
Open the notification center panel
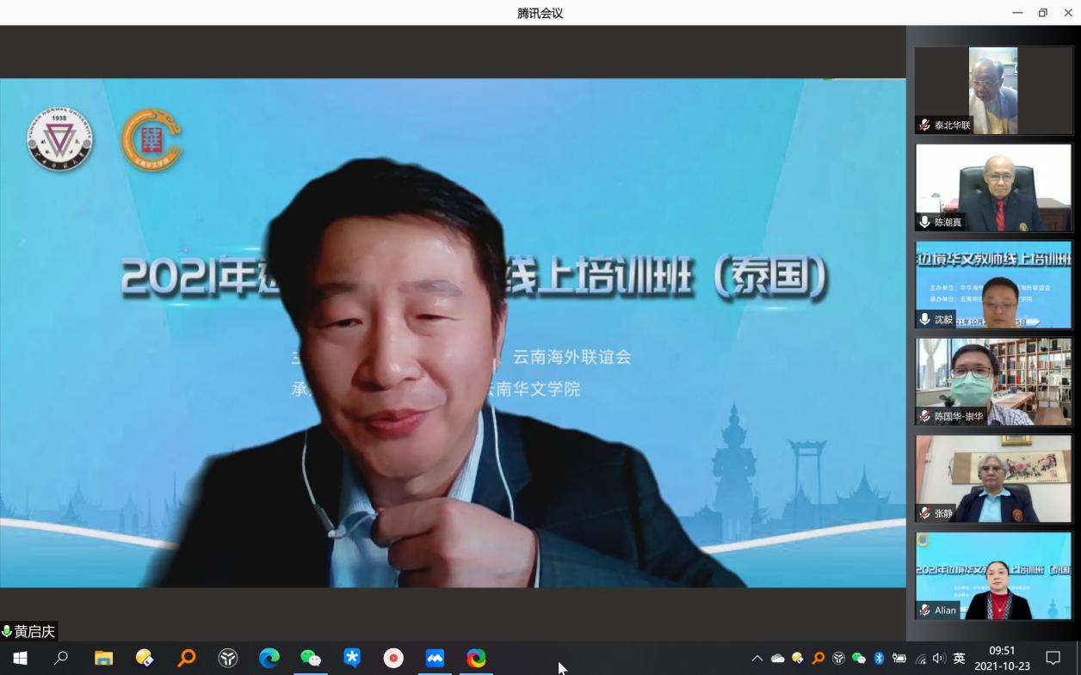tap(1053, 658)
